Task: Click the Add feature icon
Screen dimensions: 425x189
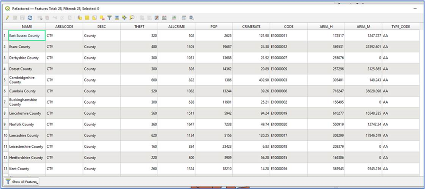Action: (40, 18)
